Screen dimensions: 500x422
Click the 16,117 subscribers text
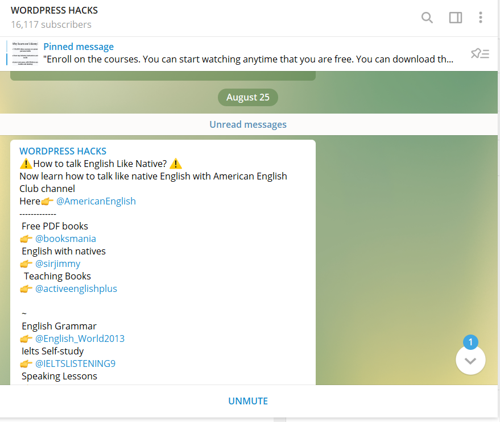tap(51, 24)
